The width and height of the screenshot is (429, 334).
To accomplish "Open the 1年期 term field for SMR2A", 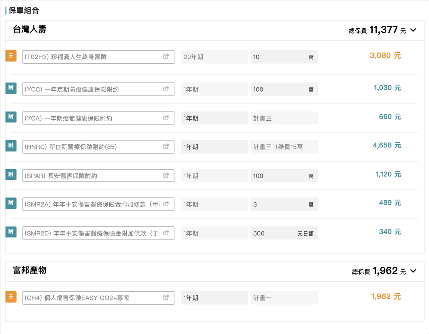I will pyautogui.click(x=214, y=204).
